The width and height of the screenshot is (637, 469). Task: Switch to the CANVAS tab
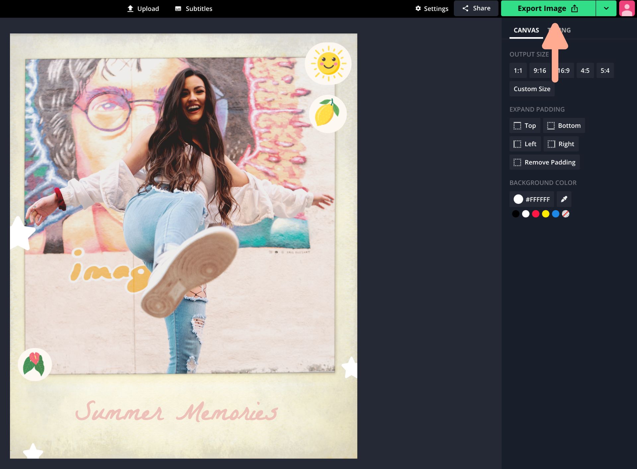pos(526,30)
